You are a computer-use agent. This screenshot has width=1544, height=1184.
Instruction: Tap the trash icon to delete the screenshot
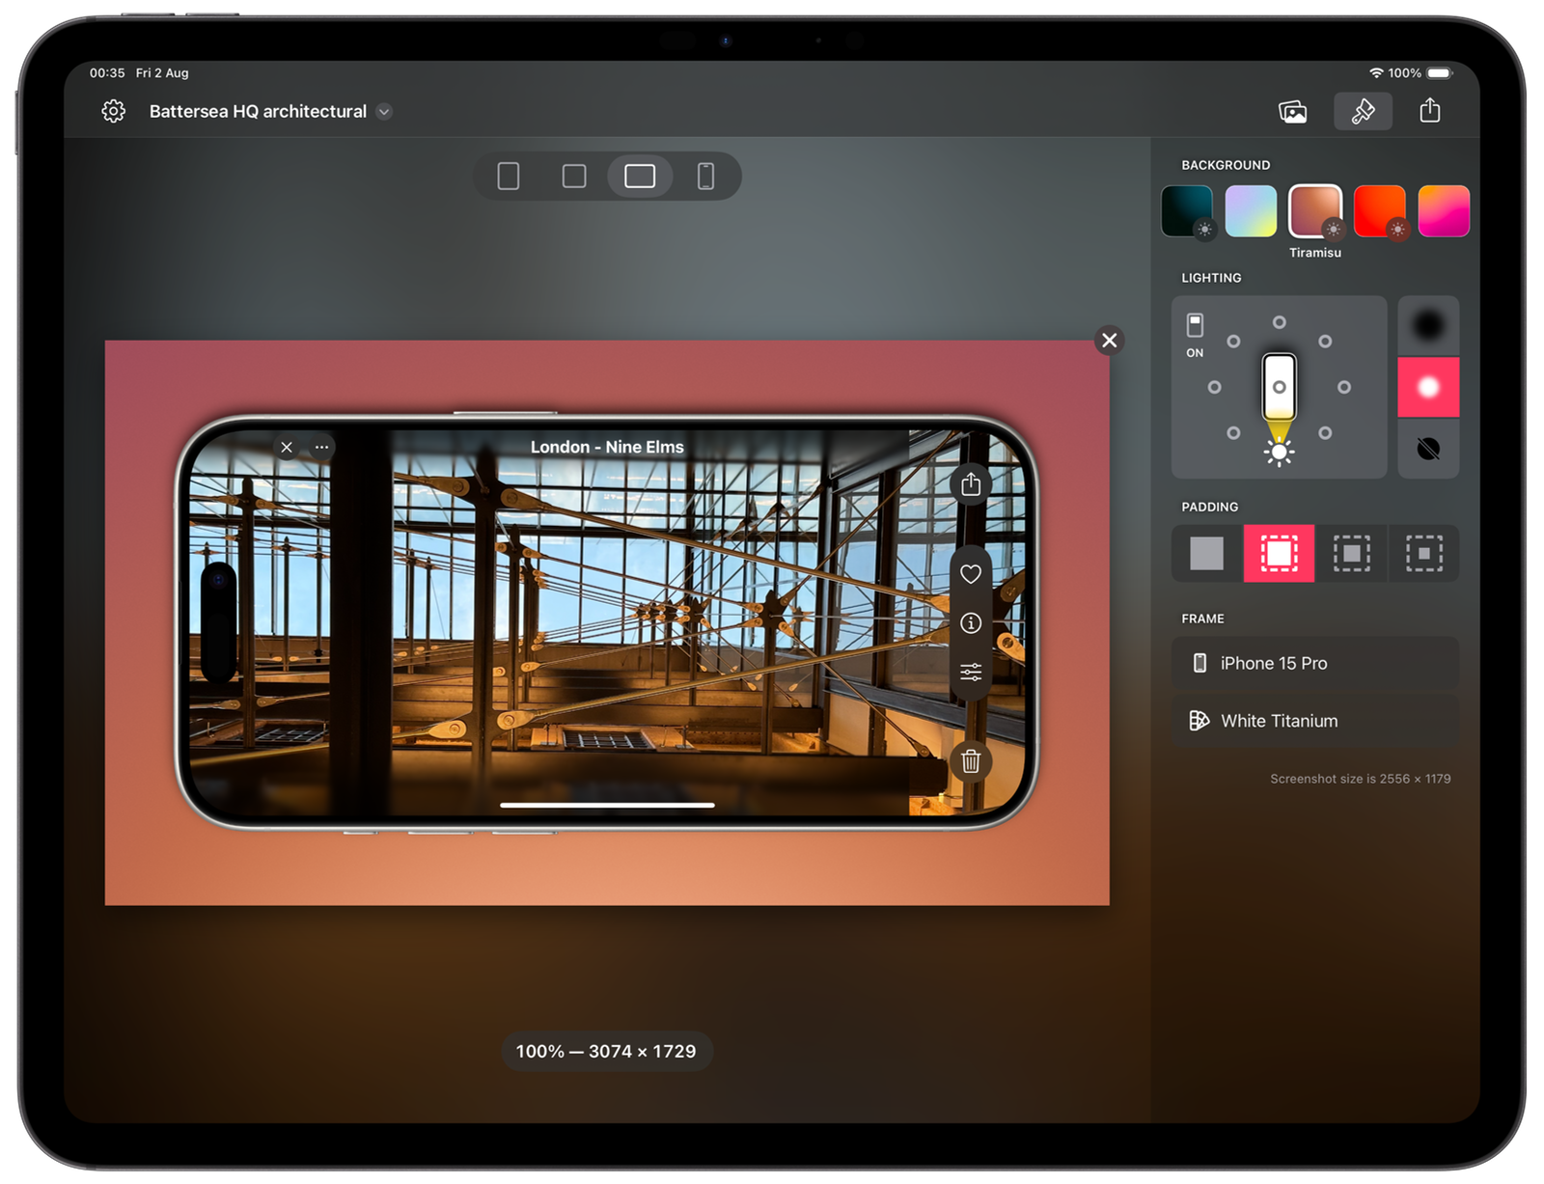[971, 762]
